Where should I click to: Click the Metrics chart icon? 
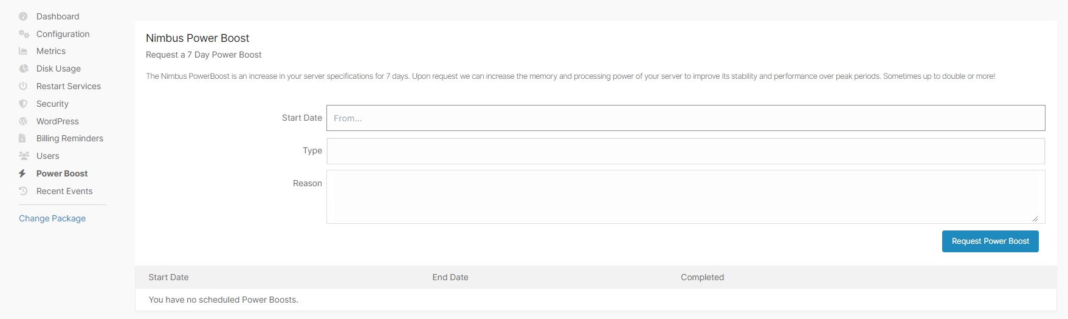point(23,51)
